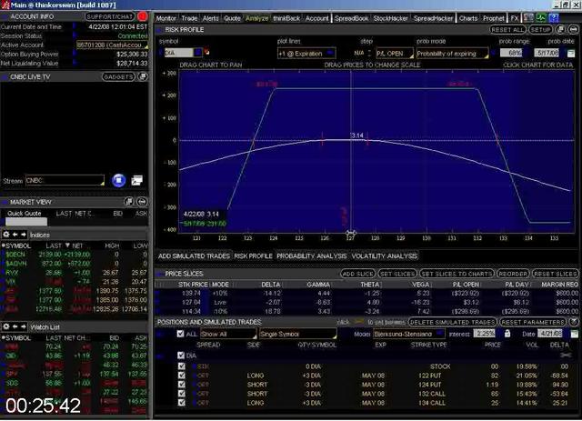This screenshot has width=582, height=421.
Task: Click the ADD SLICE button
Action: 357,274
